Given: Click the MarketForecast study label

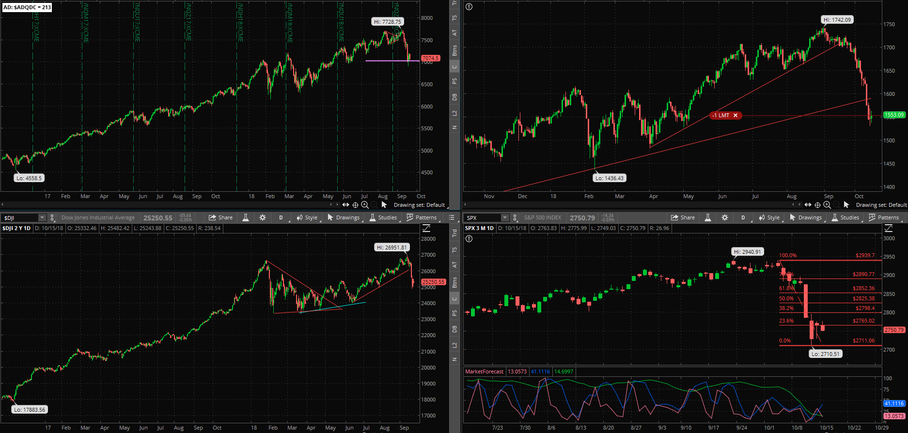Looking at the screenshot, I should click(x=484, y=371).
